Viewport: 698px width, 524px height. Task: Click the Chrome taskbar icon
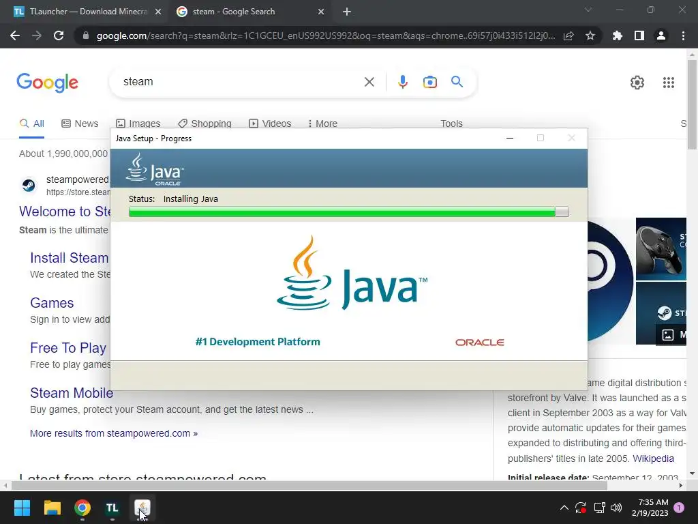pos(82,508)
